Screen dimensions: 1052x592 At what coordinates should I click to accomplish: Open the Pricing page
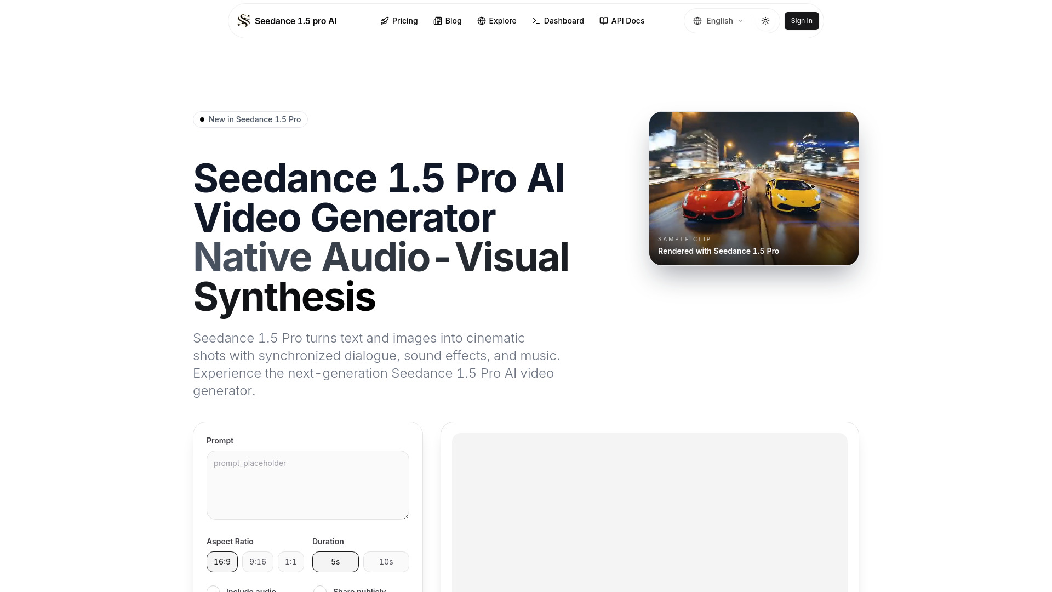click(404, 21)
